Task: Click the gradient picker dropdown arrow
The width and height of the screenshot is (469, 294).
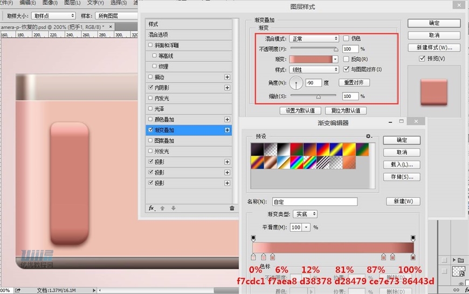Action: [335, 59]
